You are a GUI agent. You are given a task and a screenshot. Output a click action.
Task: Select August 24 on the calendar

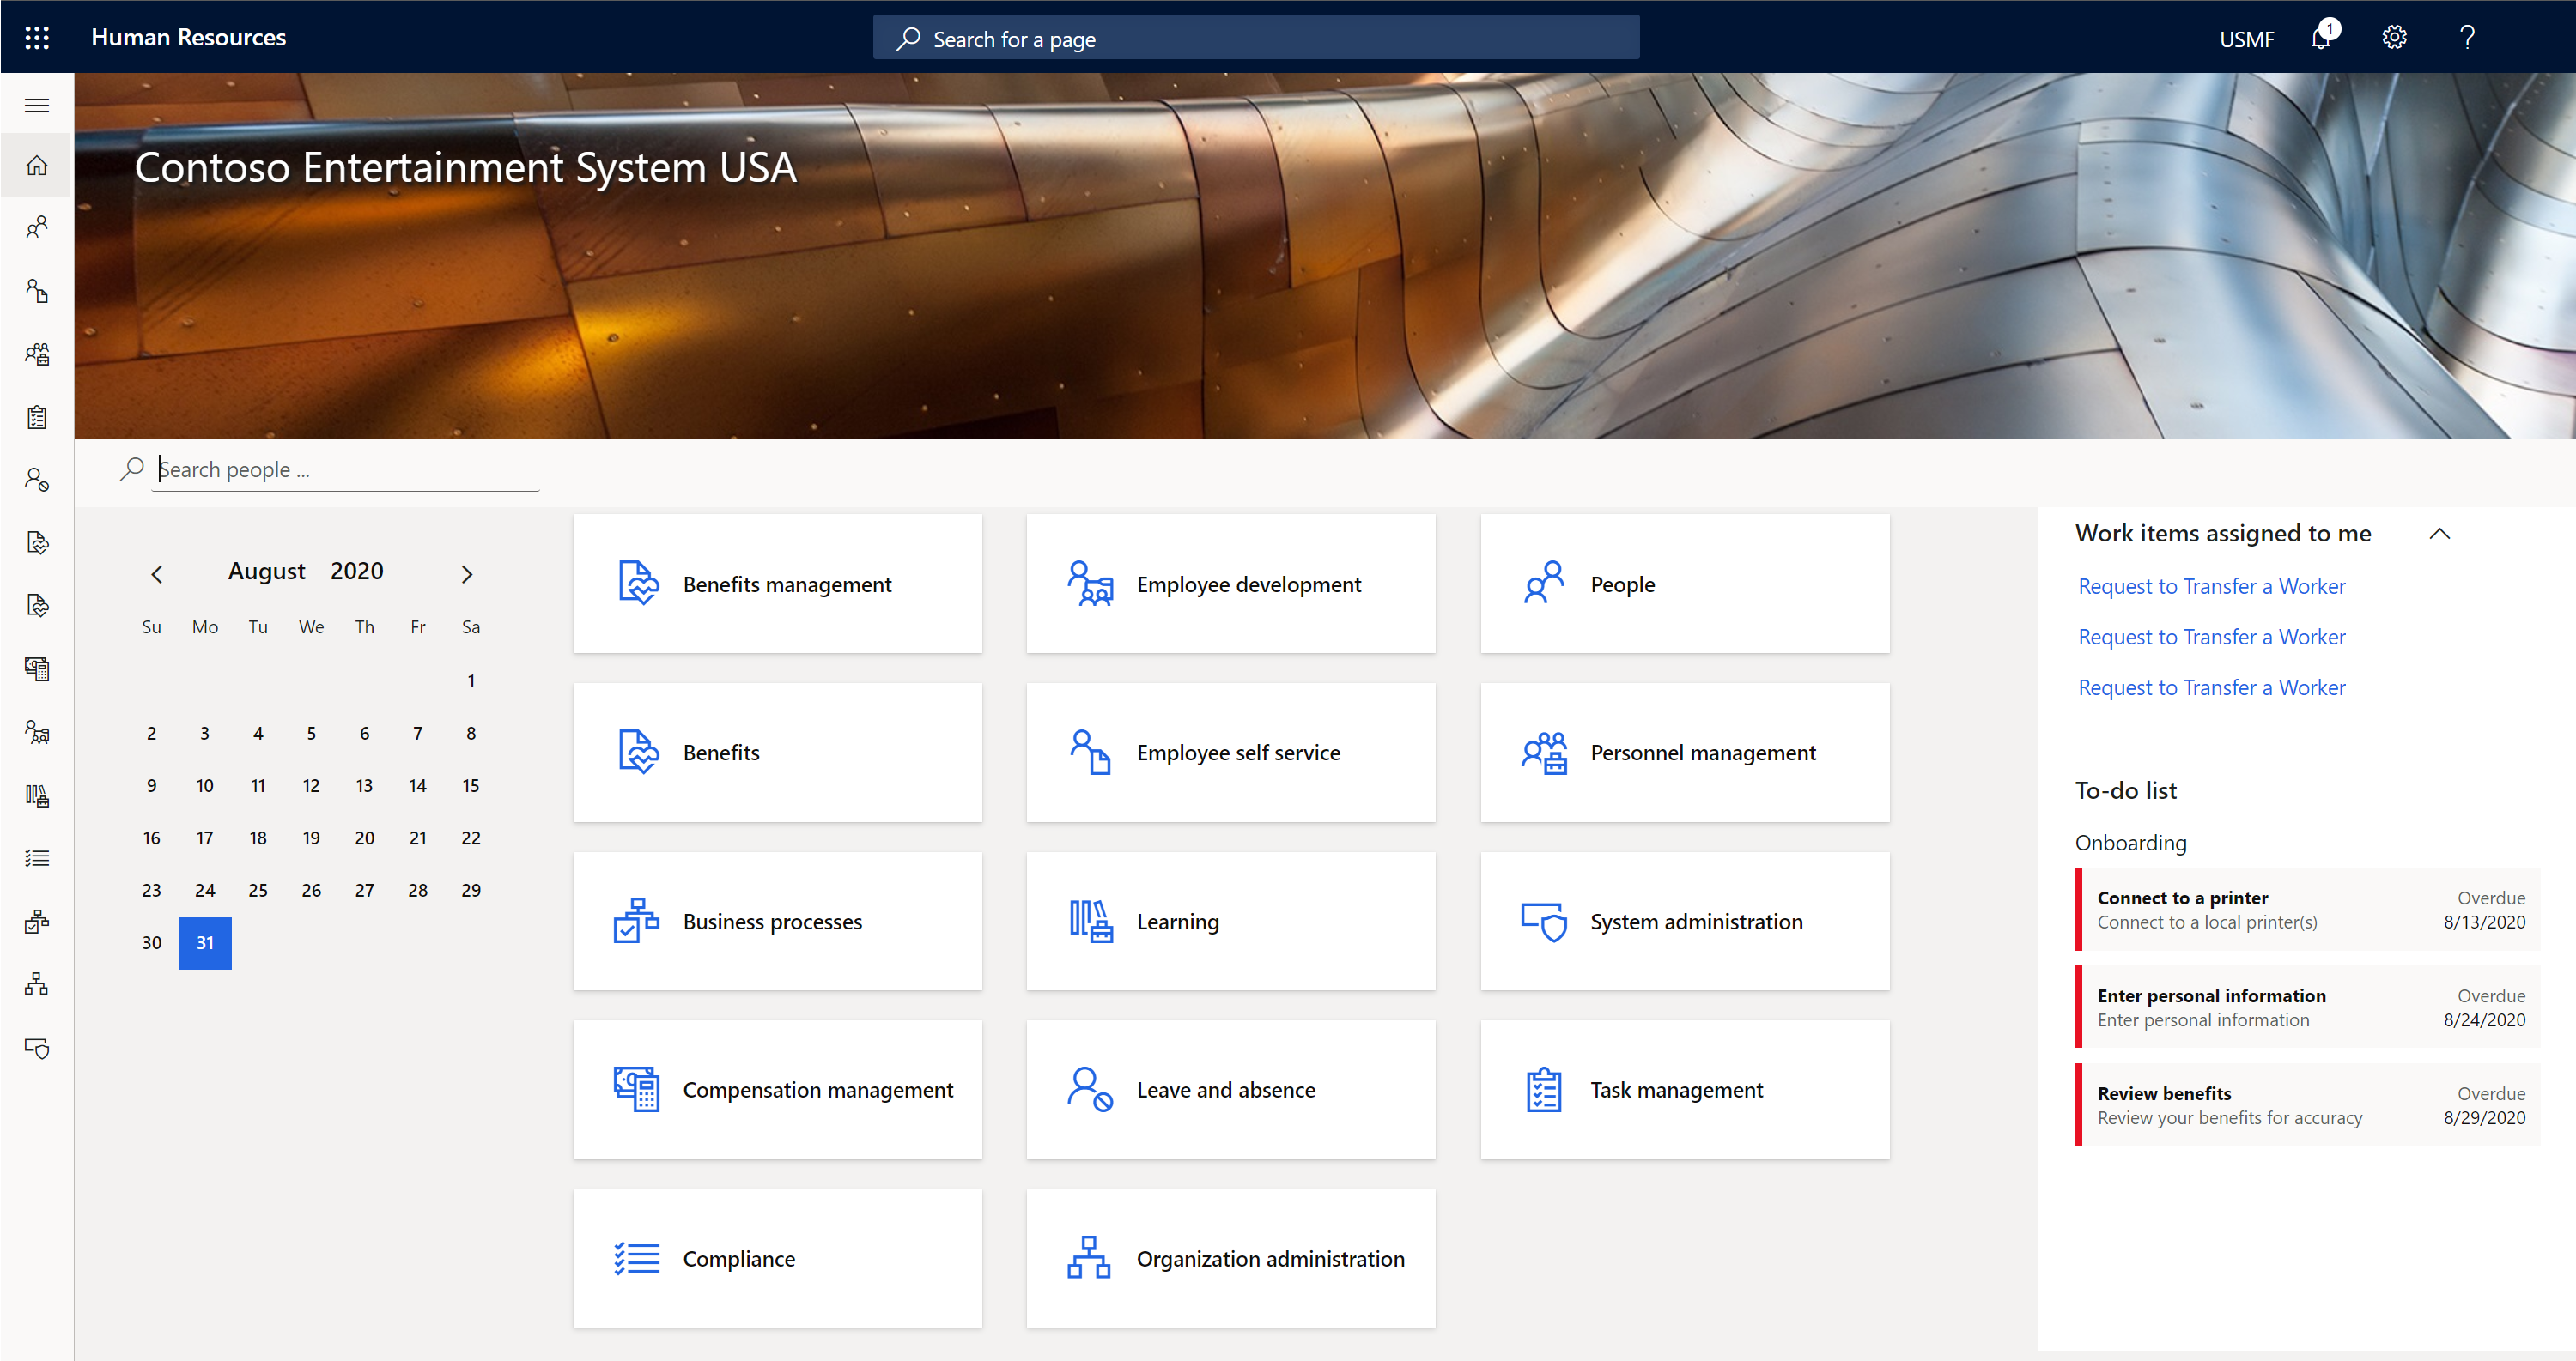click(204, 889)
